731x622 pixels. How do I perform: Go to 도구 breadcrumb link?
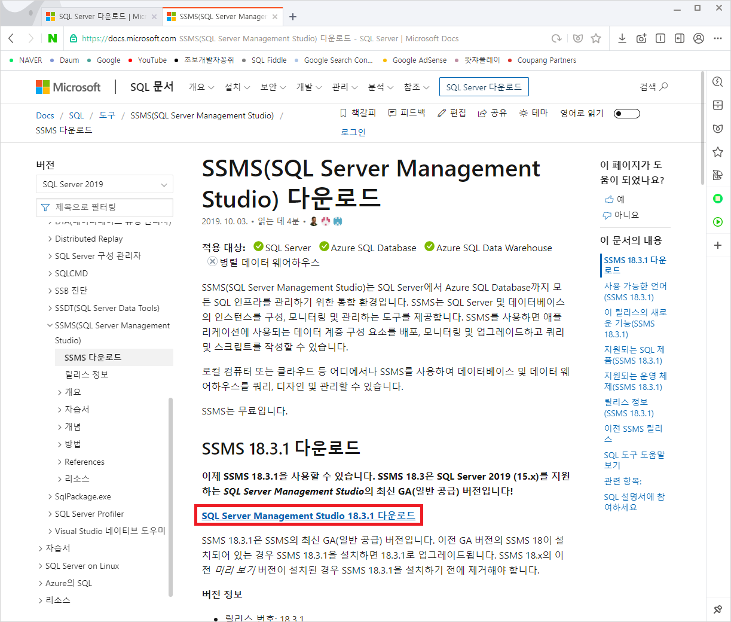[x=107, y=115]
